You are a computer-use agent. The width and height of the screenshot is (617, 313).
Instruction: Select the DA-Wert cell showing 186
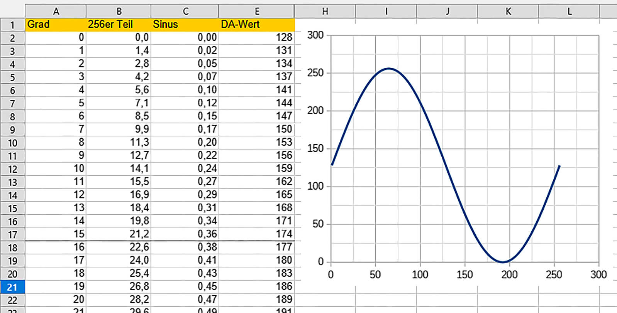(x=256, y=286)
